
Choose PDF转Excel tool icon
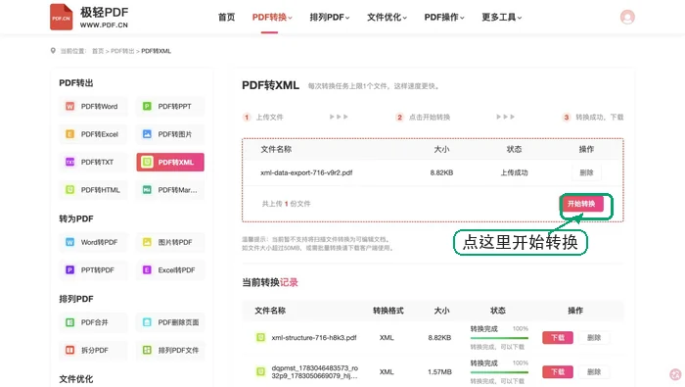tap(69, 134)
